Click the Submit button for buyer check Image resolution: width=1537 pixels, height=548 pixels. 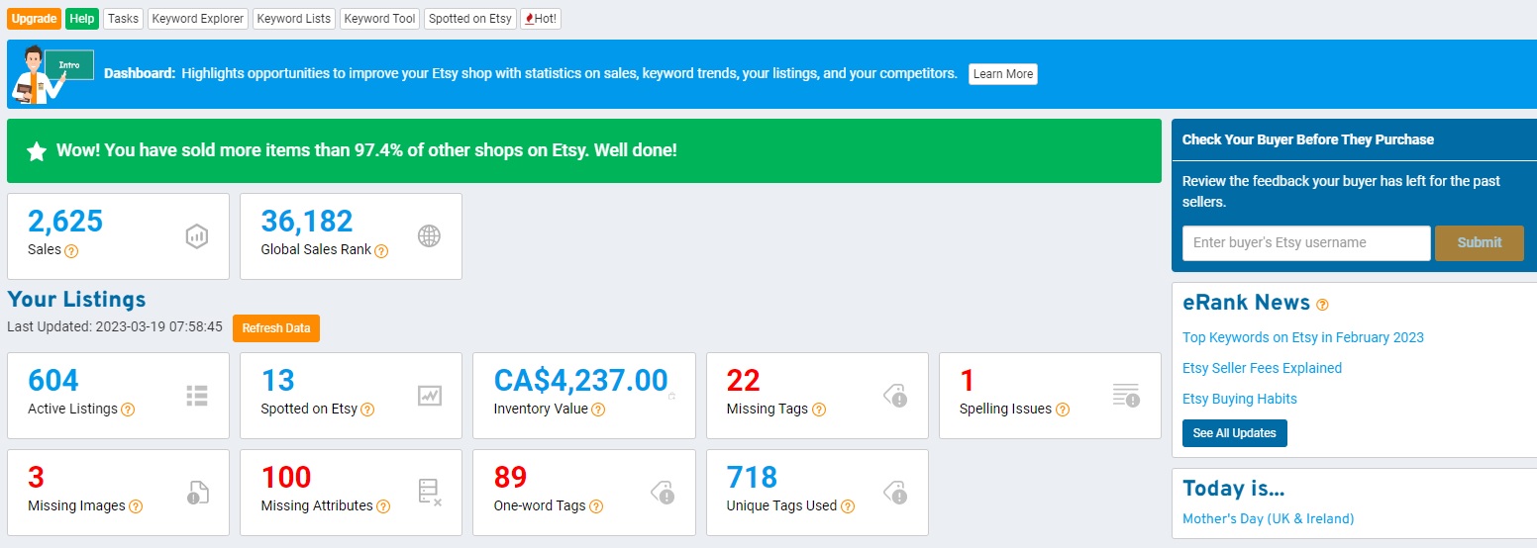1480,242
